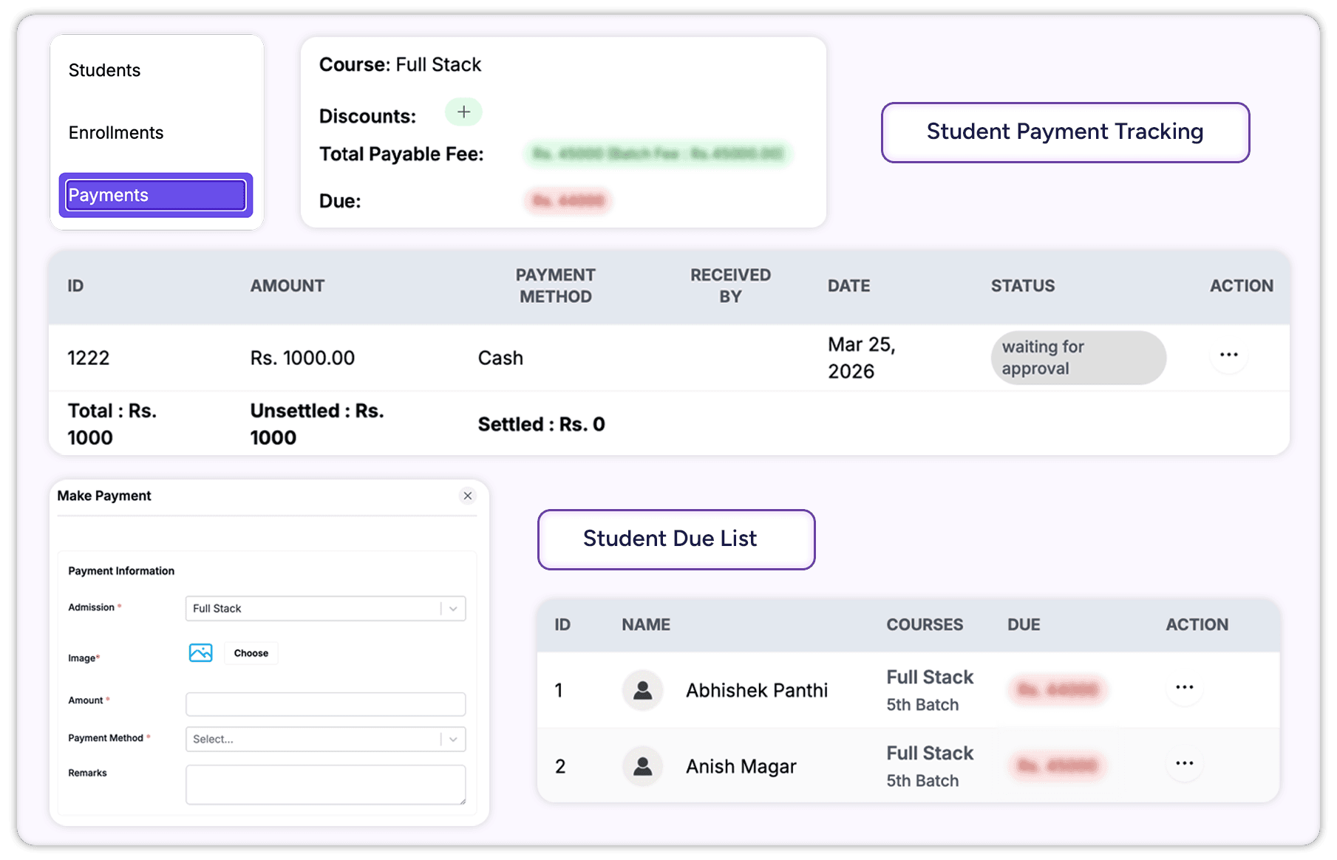
Task: Click Anish Magar's avatar icon
Action: 642,766
